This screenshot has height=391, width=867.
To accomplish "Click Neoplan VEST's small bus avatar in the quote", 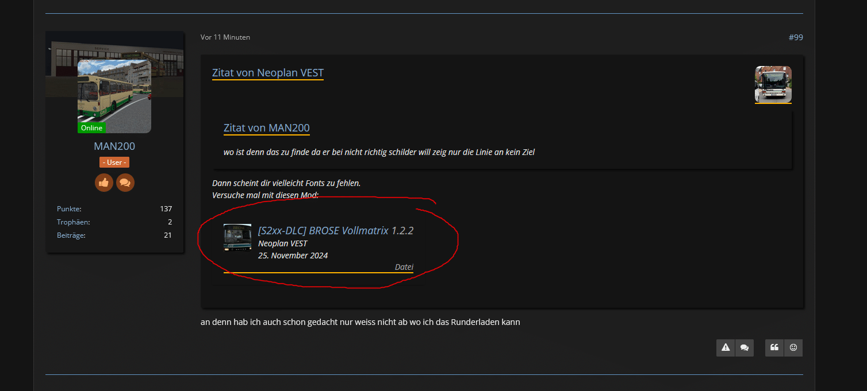I will pos(773,84).
